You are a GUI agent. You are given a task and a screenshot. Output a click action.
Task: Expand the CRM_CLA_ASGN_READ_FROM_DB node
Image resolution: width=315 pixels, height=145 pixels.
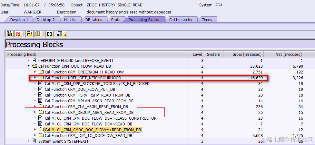(x=35, y=107)
